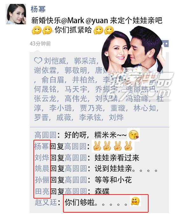The image size is (175, 219).
Task: Open 李小璐 profile from likes
Action: 60,108
